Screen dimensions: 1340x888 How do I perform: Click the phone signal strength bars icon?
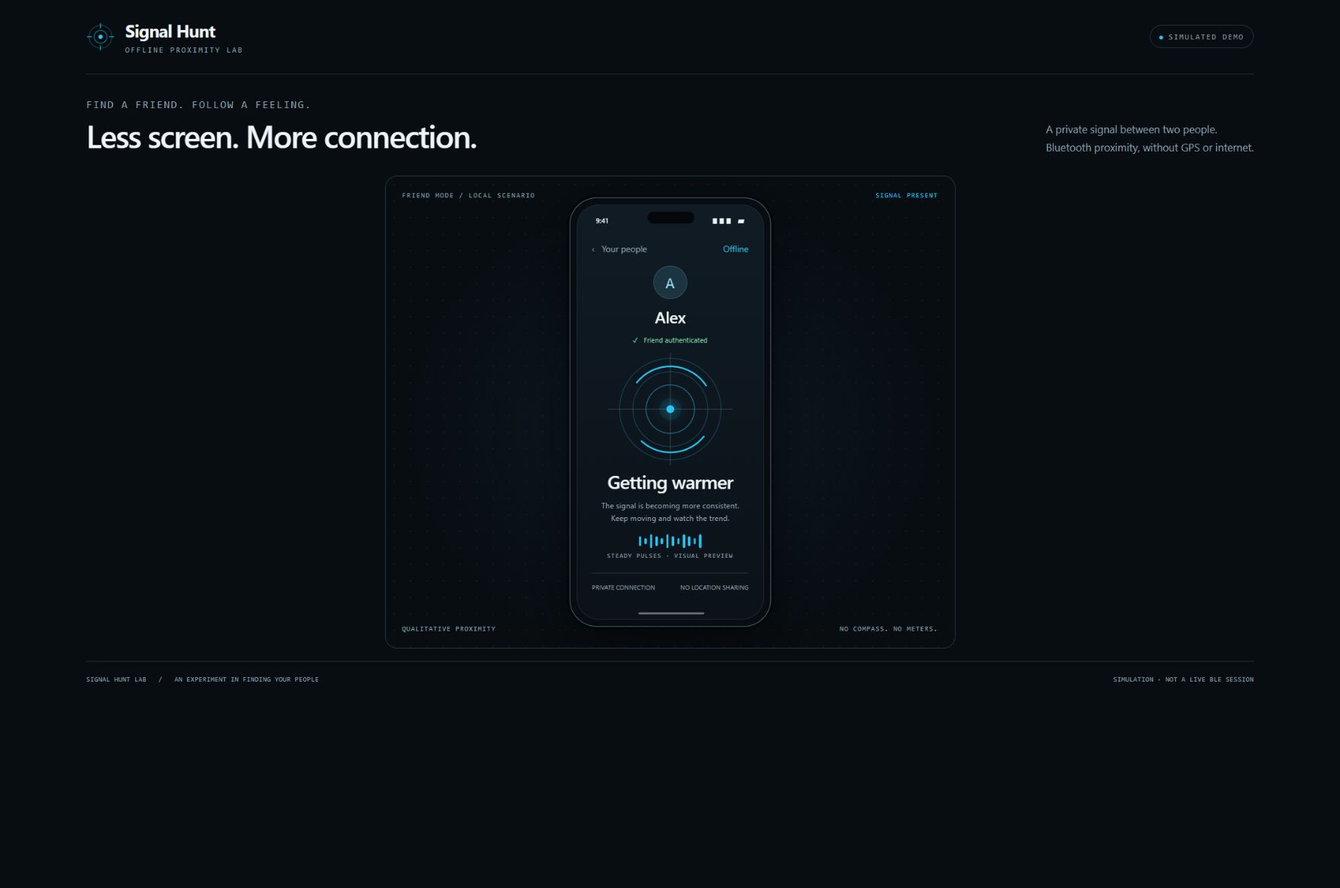(721, 221)
